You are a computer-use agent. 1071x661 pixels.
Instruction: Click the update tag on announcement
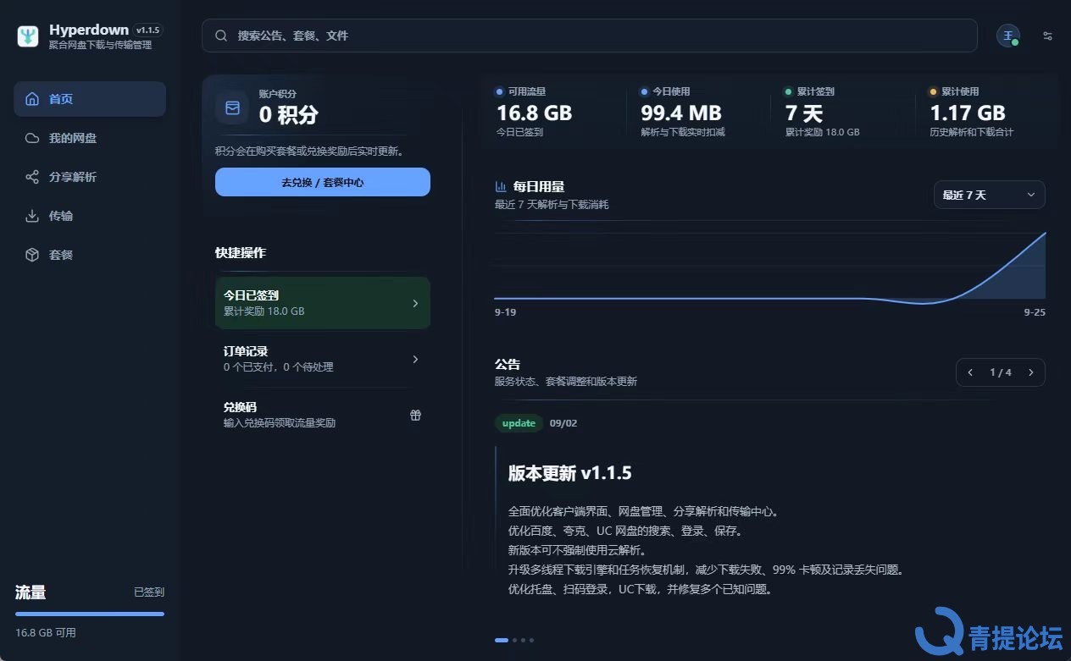pyautogui.click(x=519, y=423)
